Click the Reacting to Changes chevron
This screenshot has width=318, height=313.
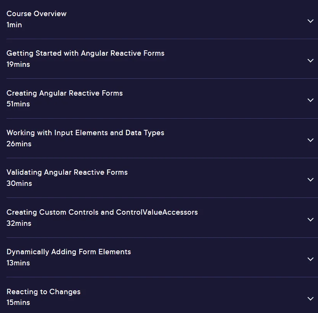click(310, 299)
